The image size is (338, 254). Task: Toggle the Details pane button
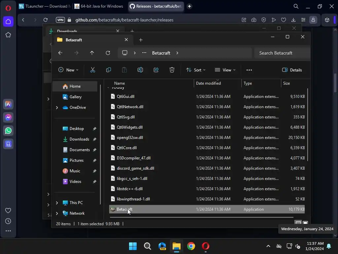292,70
